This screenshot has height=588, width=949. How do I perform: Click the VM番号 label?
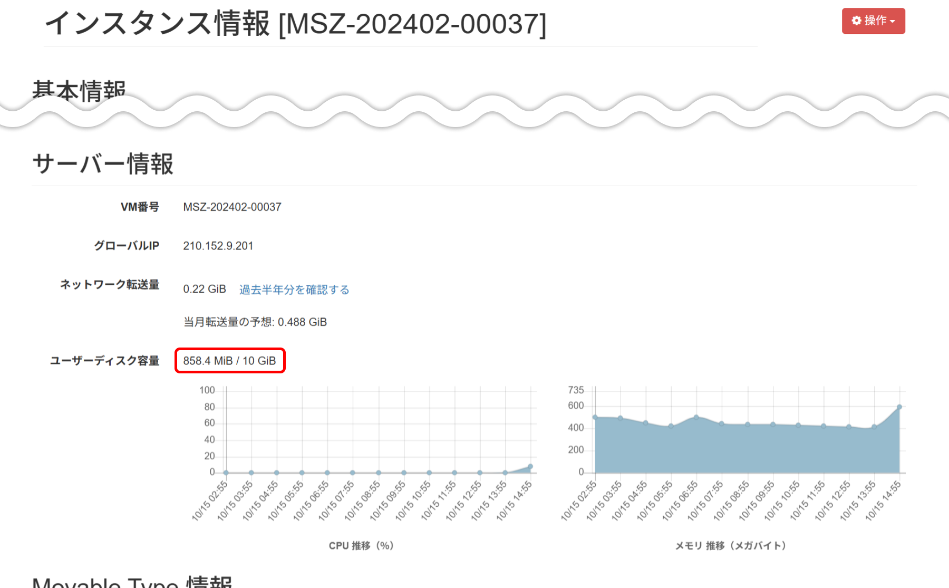pos(140,207)
